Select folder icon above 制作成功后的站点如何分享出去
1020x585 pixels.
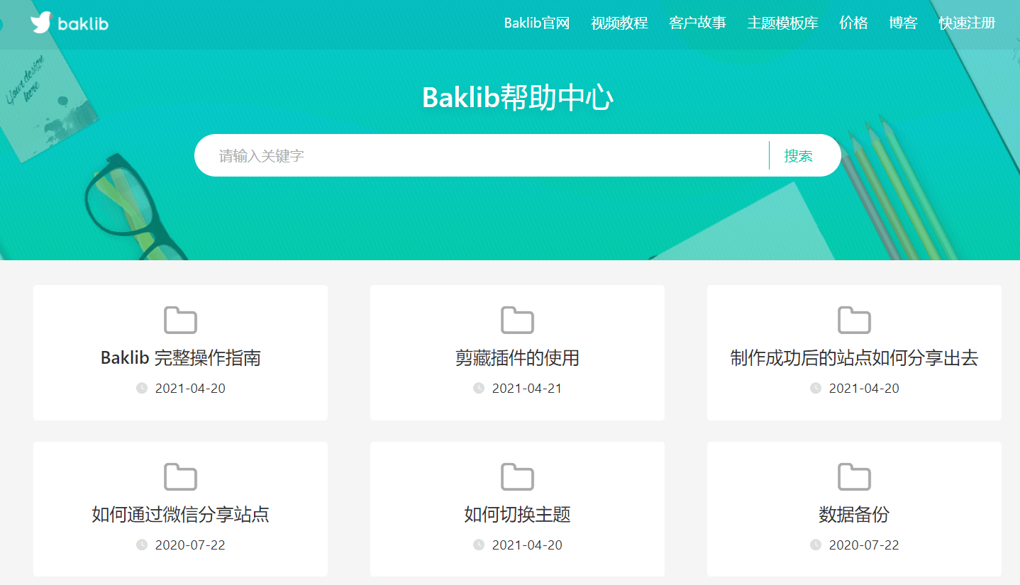(x=854, y=321)
